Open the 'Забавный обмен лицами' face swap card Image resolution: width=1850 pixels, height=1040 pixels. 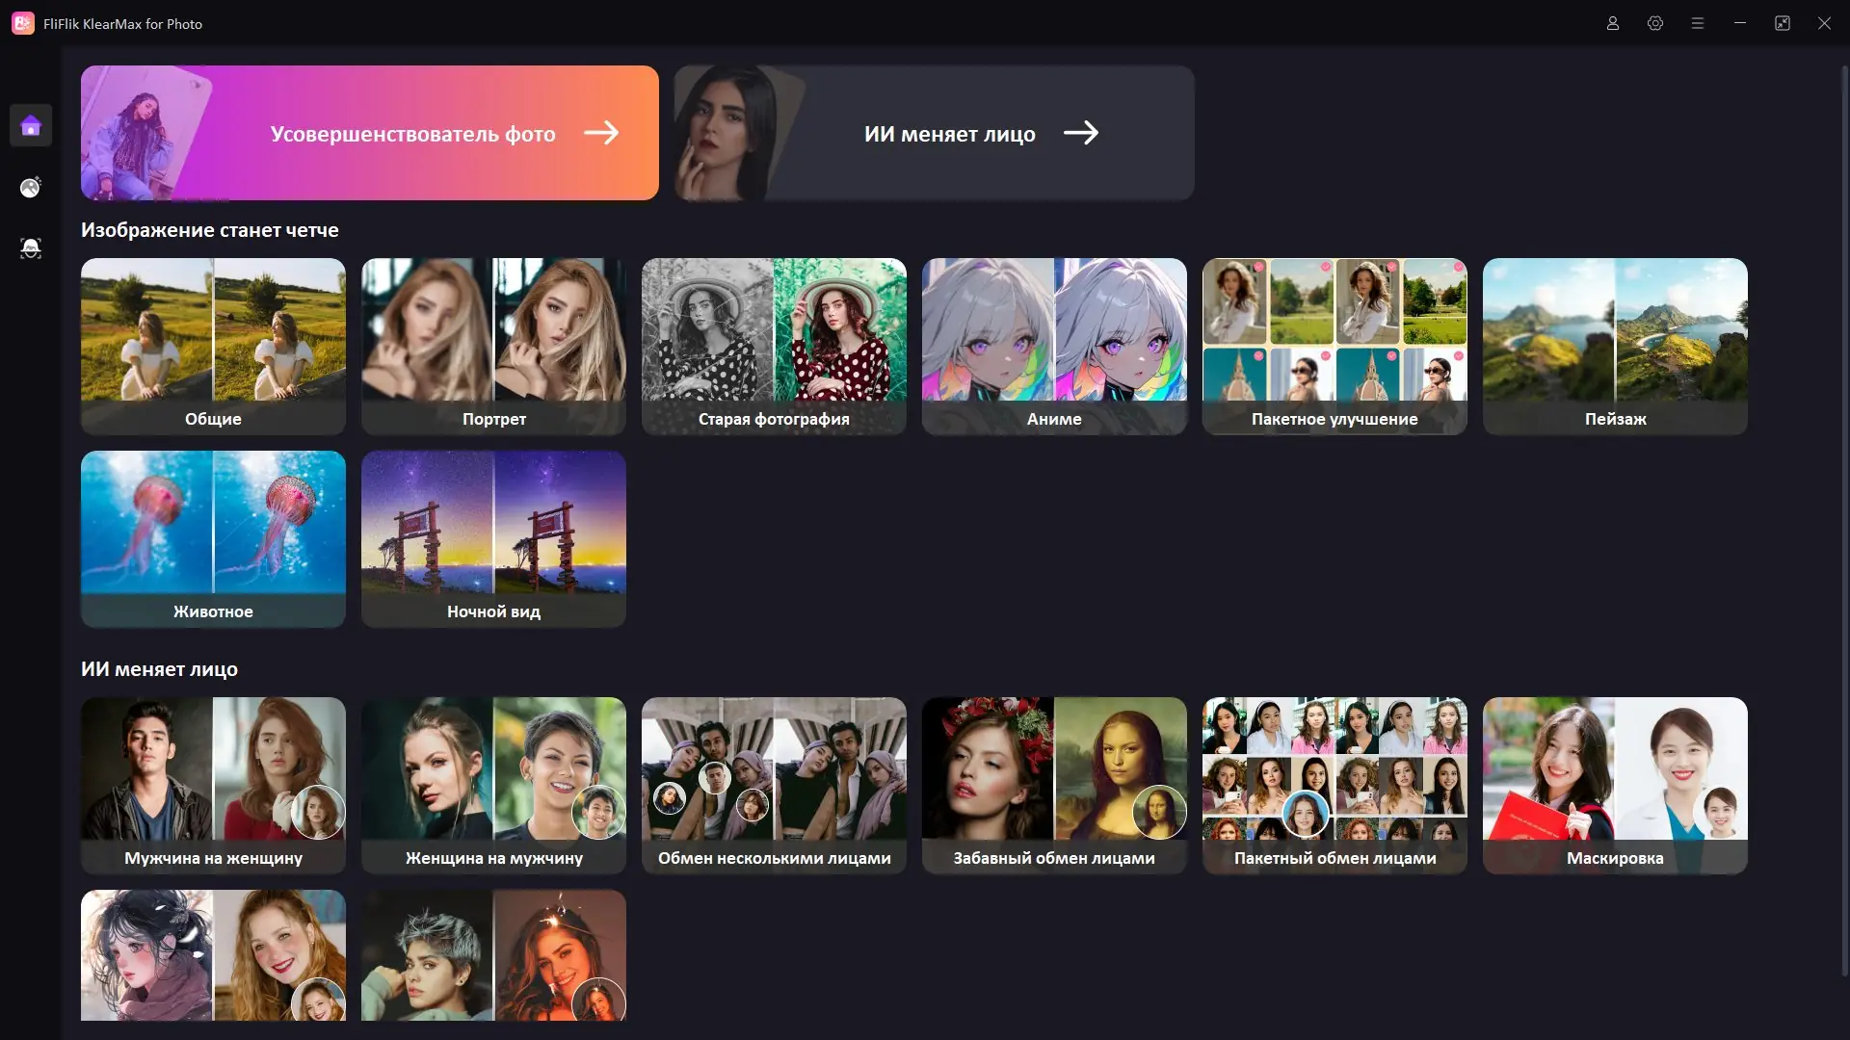click(x=1054, y=785)
